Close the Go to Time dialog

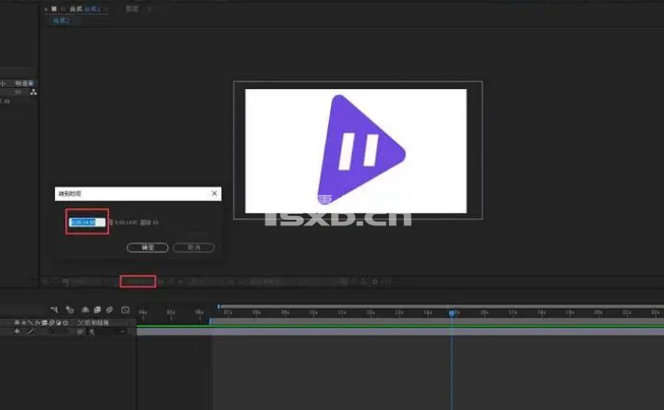click(214, 193)
